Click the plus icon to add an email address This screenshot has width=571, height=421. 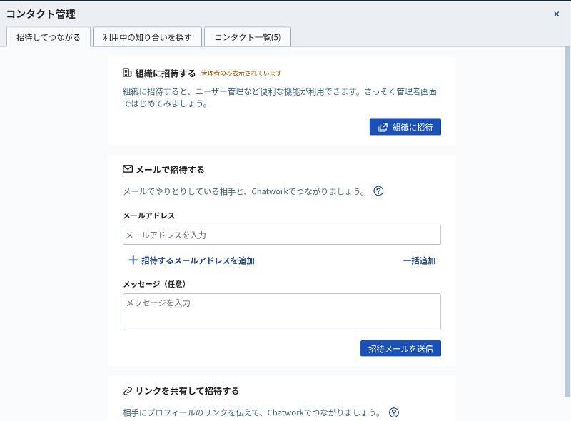coord(133,260)
